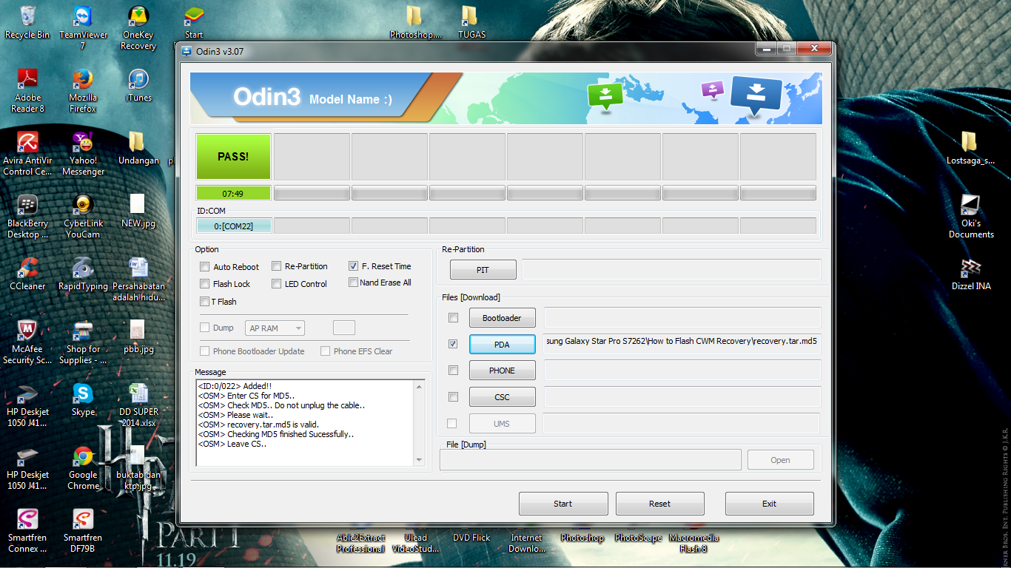Launch the Google Chrome desktop shortcut

pos(83,467)
